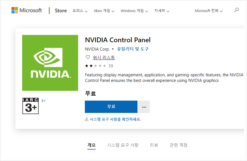
Task: Open 시스템 요구 사항을 확인하세요 link
Action: [x=115, y=119]
